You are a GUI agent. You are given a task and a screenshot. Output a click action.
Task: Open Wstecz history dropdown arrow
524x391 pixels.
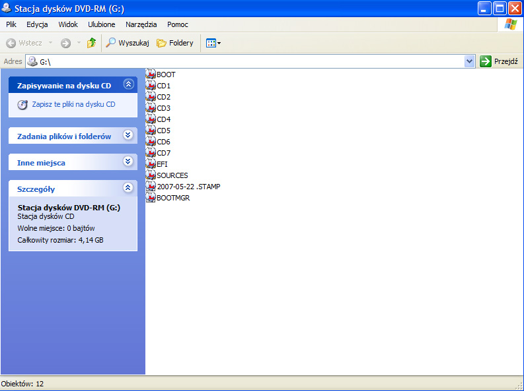(x=50, y=43)
